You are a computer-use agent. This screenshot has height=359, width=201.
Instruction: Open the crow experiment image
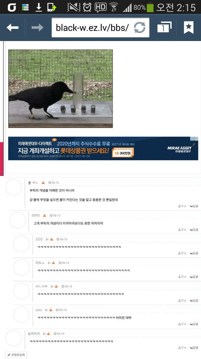[61, 89]
